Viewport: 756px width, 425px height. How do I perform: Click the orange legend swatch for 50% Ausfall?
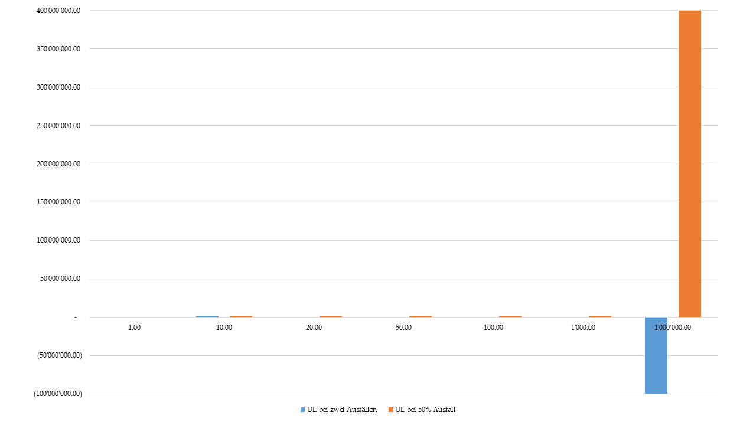[390, 410]
